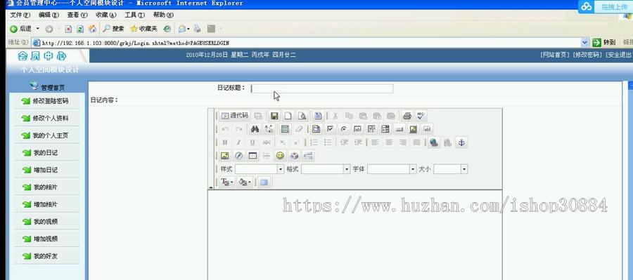This screenshot has width=633, height=280.
Task: Open the Templates icon in the editor
Action: click(318, 116)
